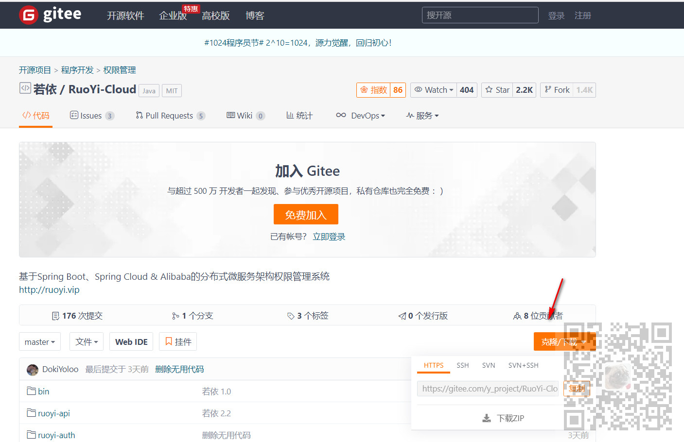Click the 登录 link in header
This screenshot has height=442, width=684.
pyautogui.click(x=556, y=16)
